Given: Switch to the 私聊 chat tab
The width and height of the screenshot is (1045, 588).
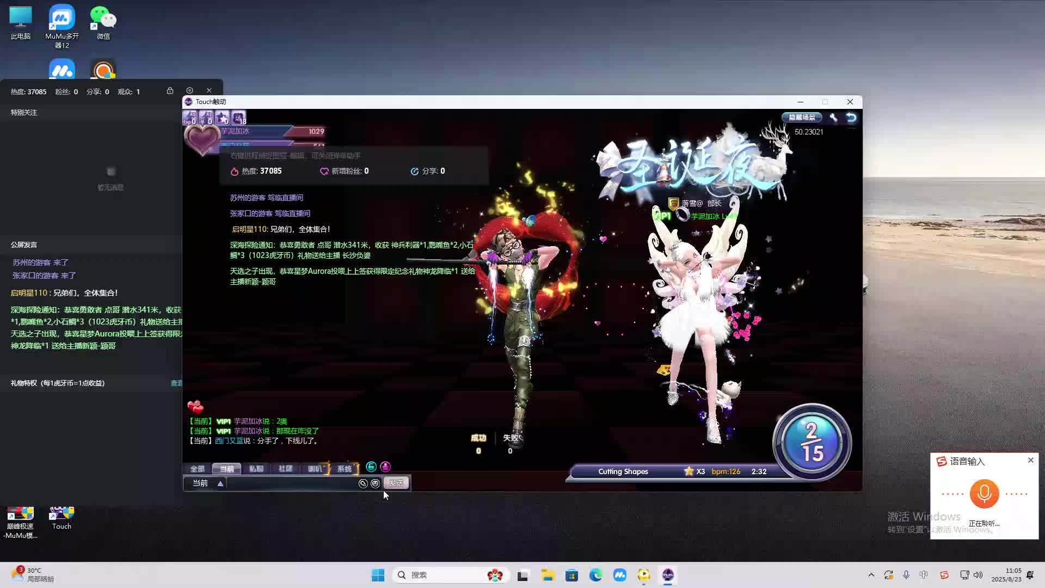Looking at the screenshot, I should [x=256, y=469].
